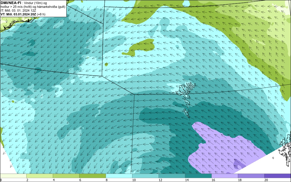The height and width of the screenshot is (182, 291).
Task: Click the 14–16 m/s dark teal legend swatch
Action: [198, 176]
